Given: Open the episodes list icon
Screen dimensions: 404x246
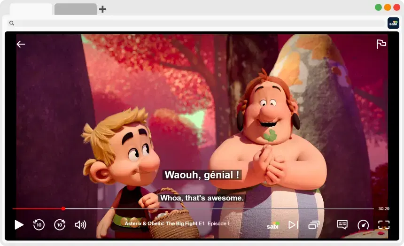Looking at the screenshot, I should [314, 224].
